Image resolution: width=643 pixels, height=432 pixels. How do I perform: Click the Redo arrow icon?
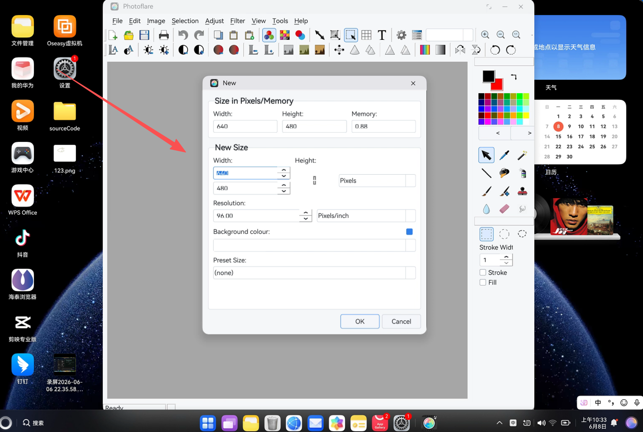(199, 35)
